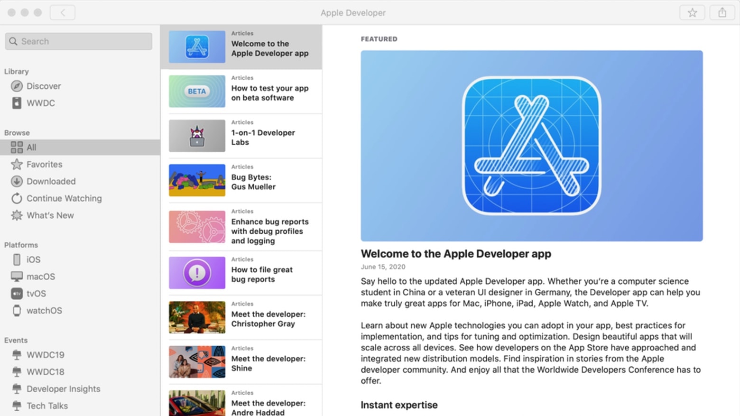Open Continue Watching
The image size is (740, 416).
64,198
